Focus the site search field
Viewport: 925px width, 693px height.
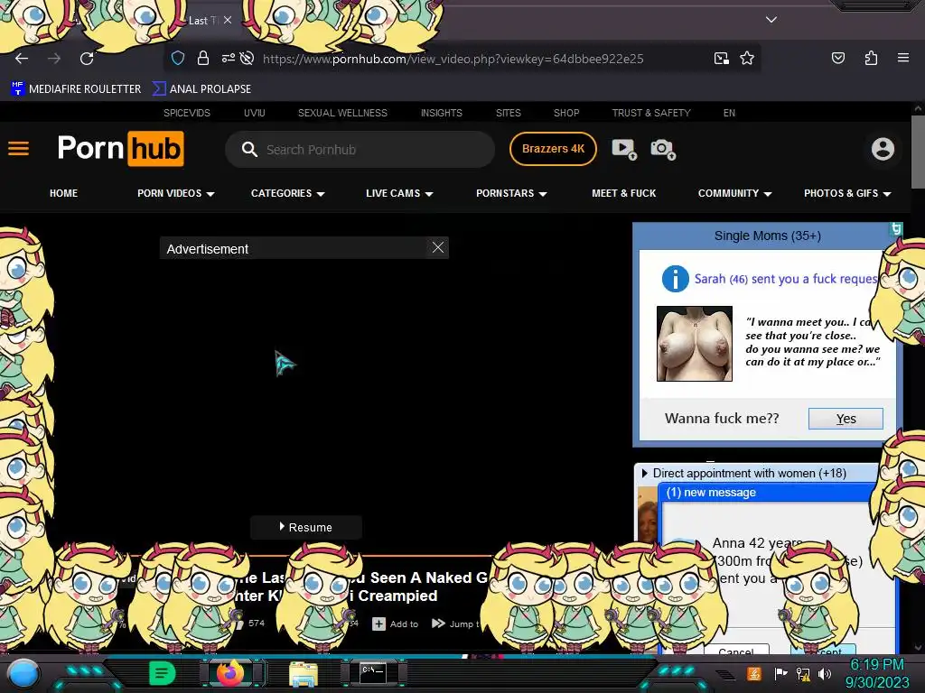360,149
